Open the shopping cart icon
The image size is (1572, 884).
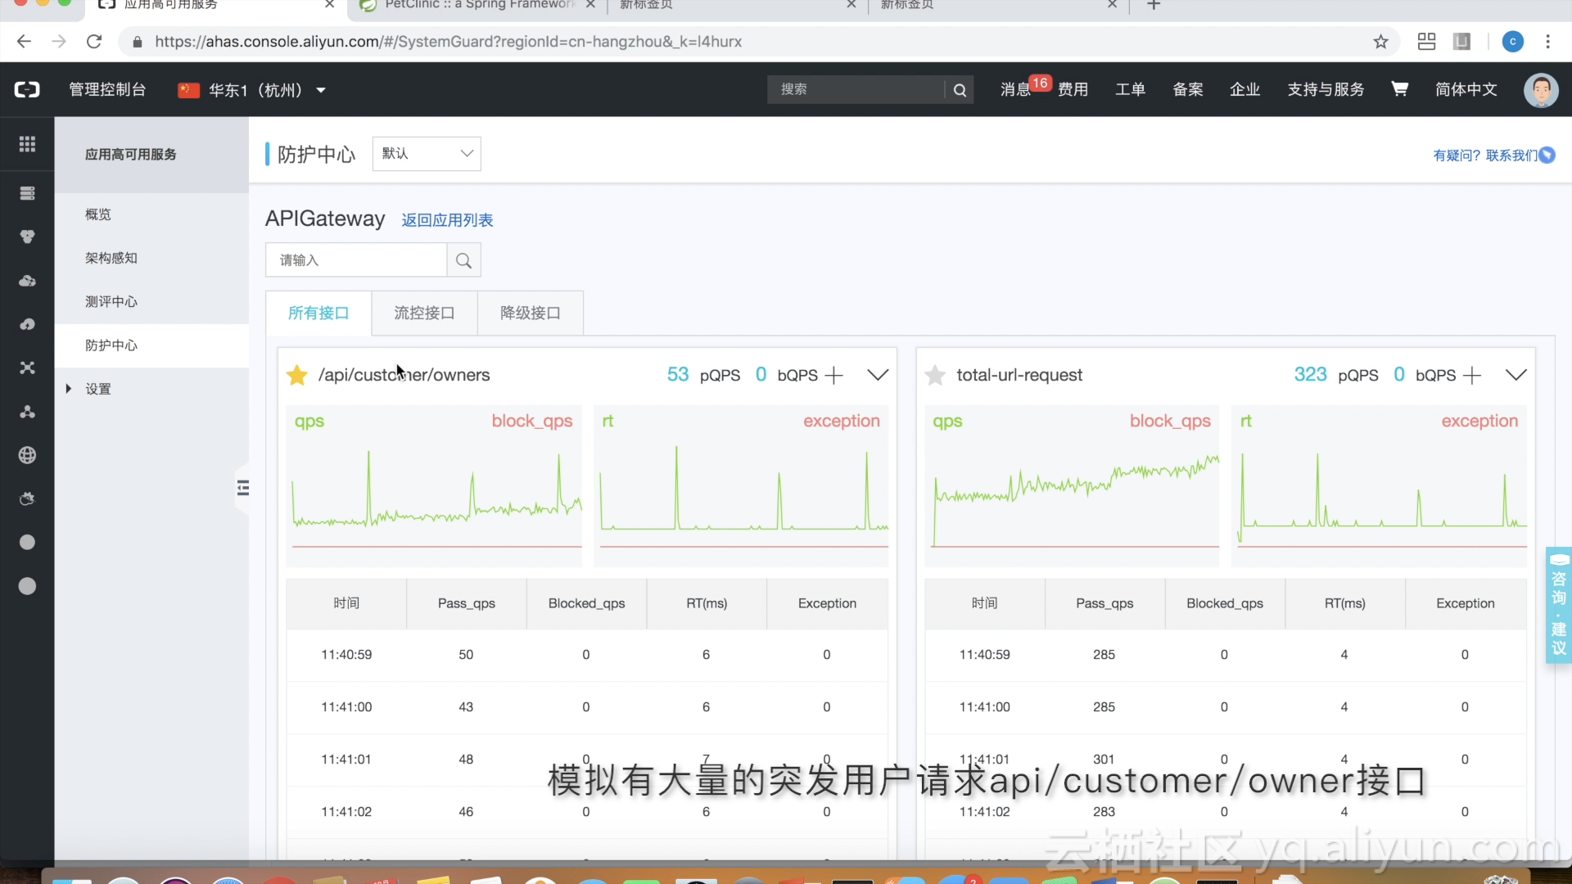click(1399, 89)
